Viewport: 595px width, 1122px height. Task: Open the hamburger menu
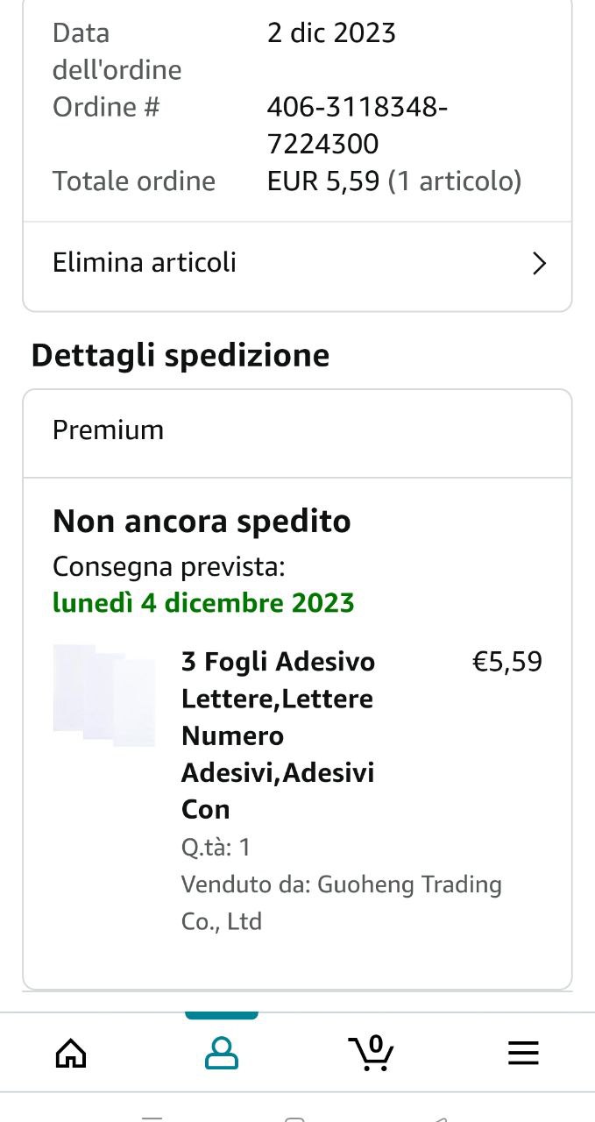click(523, 1053)
